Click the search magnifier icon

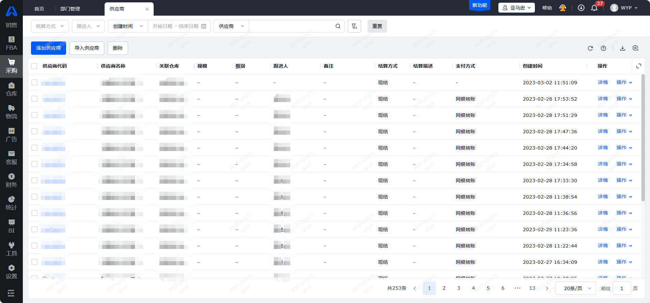[x=338, y=26]
